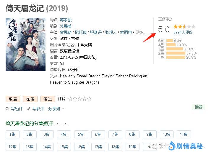The image size is (211, 155).
Task: Expand the cast list via 更多
Action: pos(141,32)
